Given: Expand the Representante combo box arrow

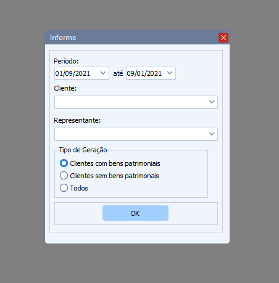Looking at the screenshot, I should pyautogui.click(x=212, y=134).
